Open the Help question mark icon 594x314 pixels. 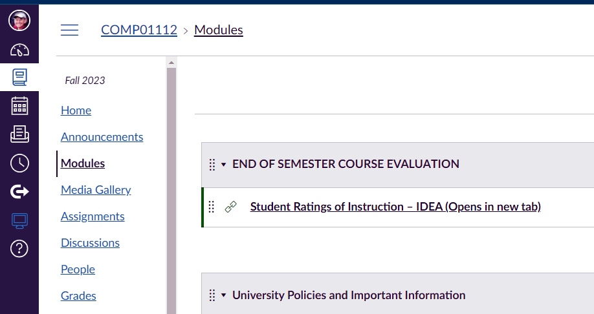19,247
